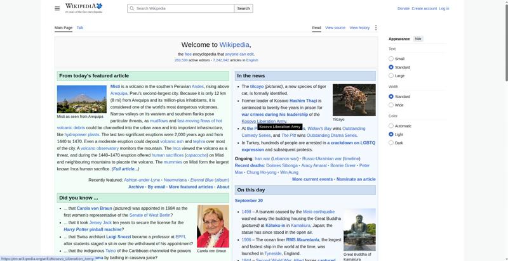Open the Carola von Braun did-you-know link
508x261 pixels.
click(94, 208)
